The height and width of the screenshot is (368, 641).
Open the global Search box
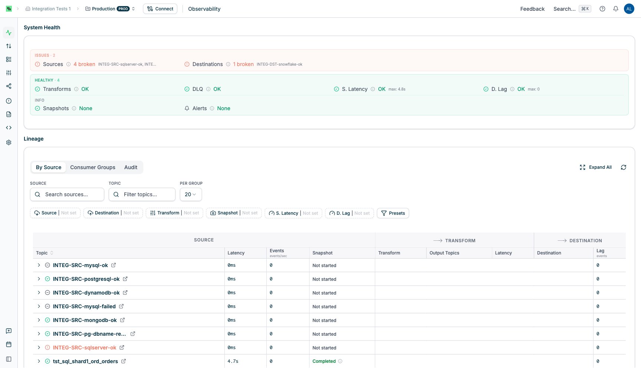(x=572, y=9)
